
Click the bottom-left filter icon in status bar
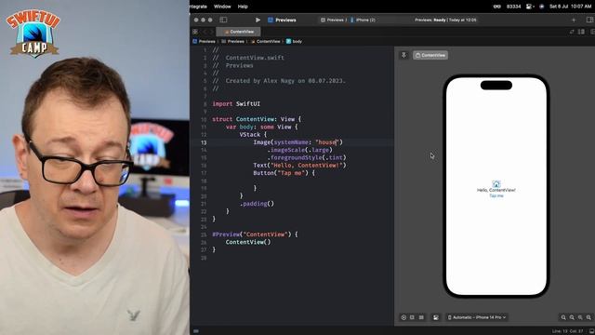(196, 331)
